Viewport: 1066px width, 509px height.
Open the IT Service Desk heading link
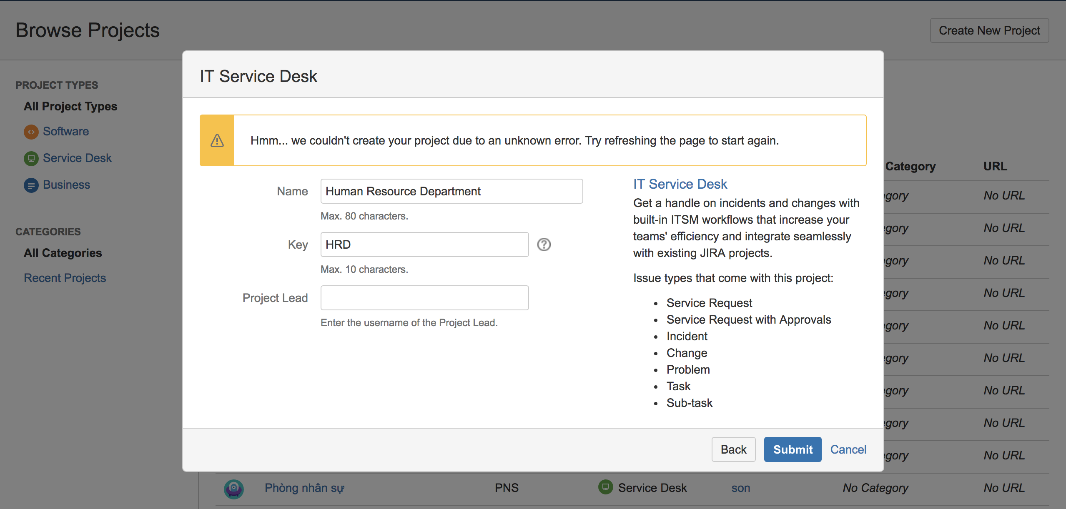(x=680, y=184)
